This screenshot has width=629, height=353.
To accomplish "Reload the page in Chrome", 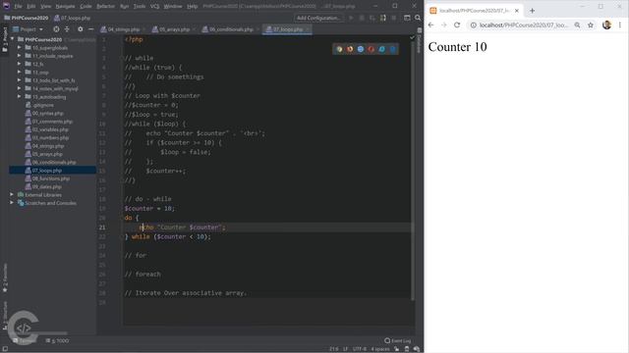I will 457,25.
